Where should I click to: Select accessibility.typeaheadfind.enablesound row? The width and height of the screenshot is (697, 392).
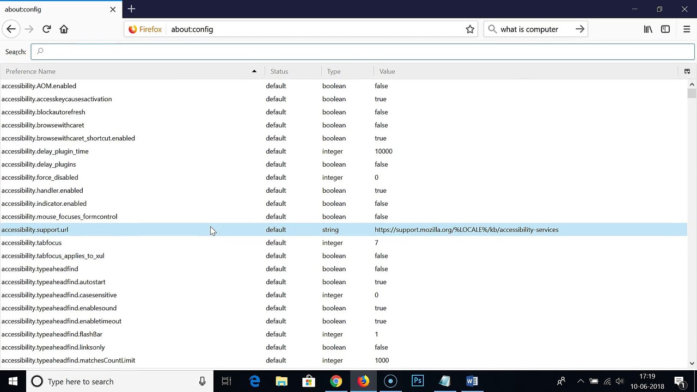(x=344, y=308)
